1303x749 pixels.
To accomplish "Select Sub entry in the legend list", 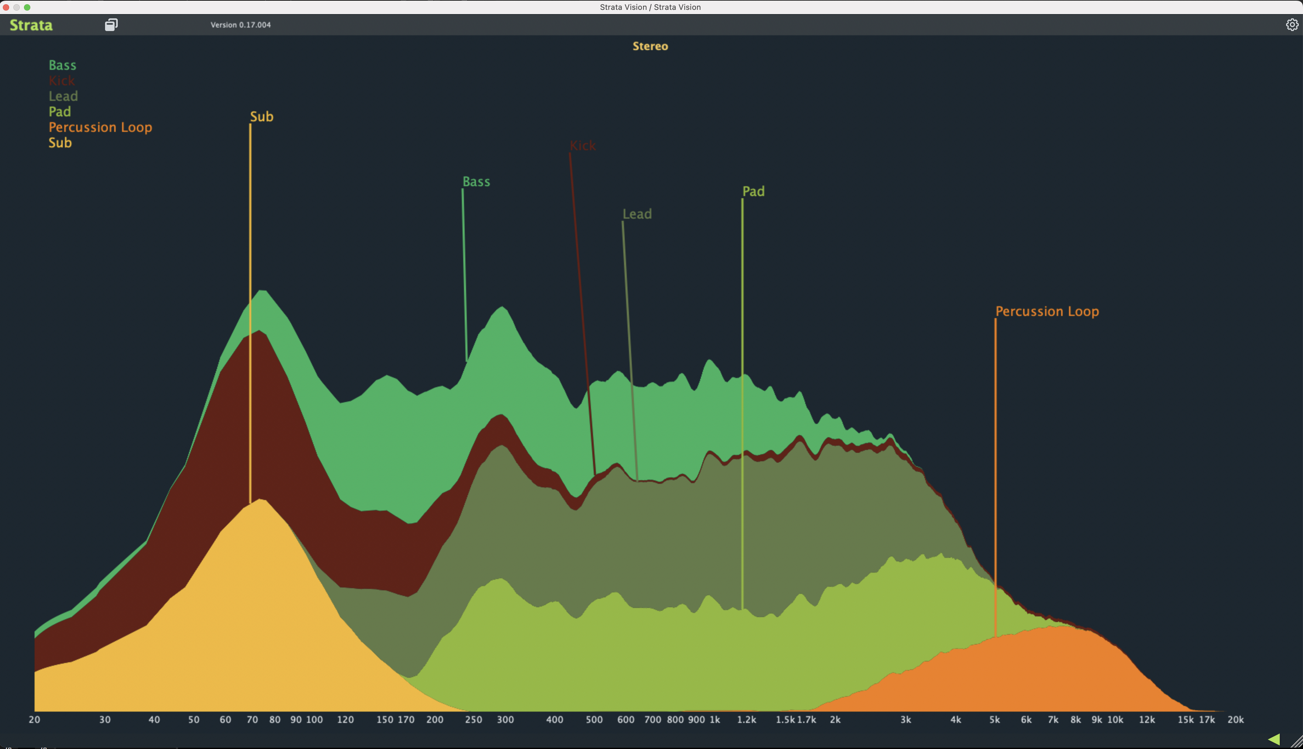I will 60,142.
